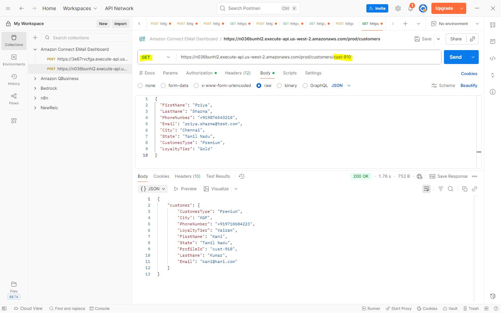Click the blue Send button
501x313 pixels.
click(x=455, y=57)
